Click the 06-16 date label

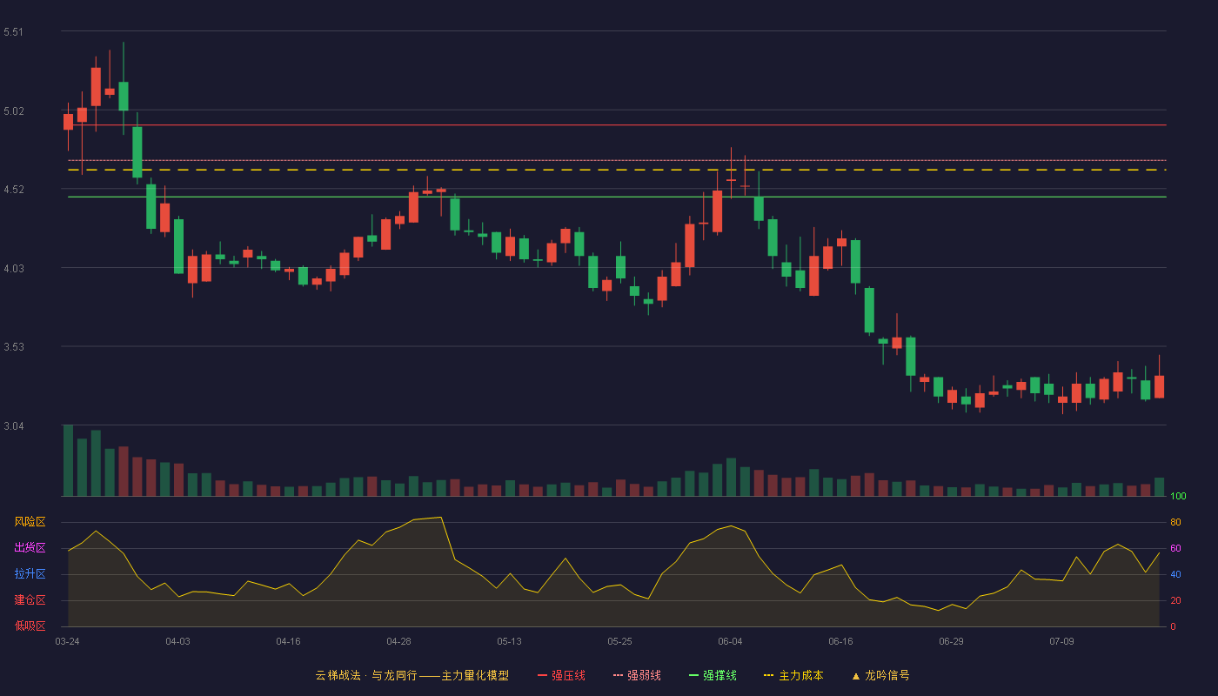click(840, 641)
